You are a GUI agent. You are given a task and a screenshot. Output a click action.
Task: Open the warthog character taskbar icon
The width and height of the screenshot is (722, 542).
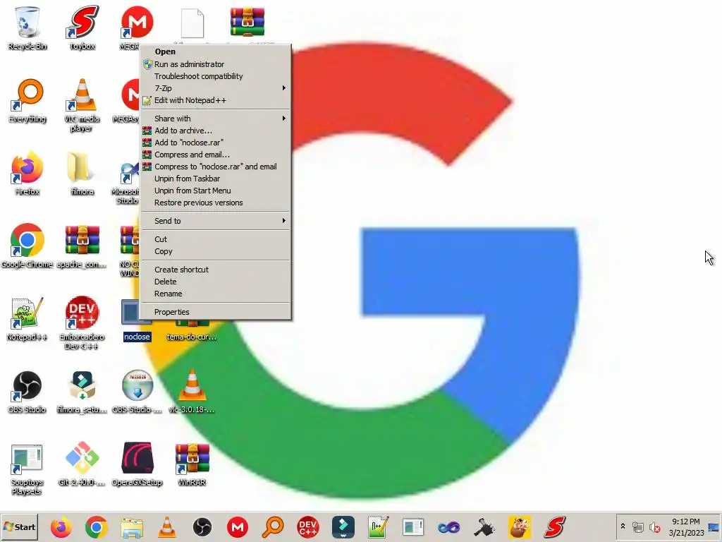click(x=520, y=526)
